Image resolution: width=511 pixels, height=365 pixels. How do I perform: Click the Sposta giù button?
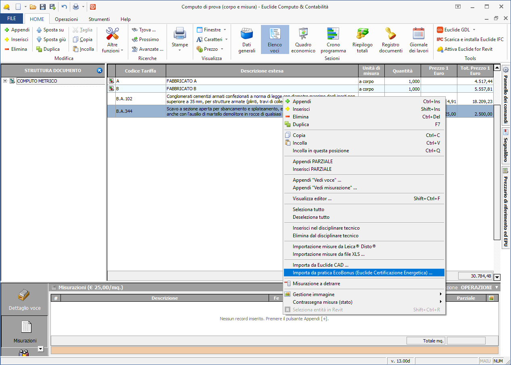51,39
